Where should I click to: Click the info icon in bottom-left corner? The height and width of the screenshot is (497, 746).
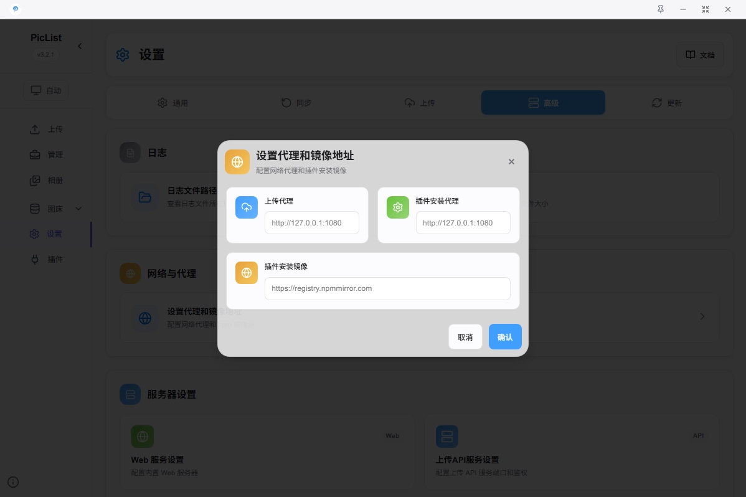click(x=13, y=481)
